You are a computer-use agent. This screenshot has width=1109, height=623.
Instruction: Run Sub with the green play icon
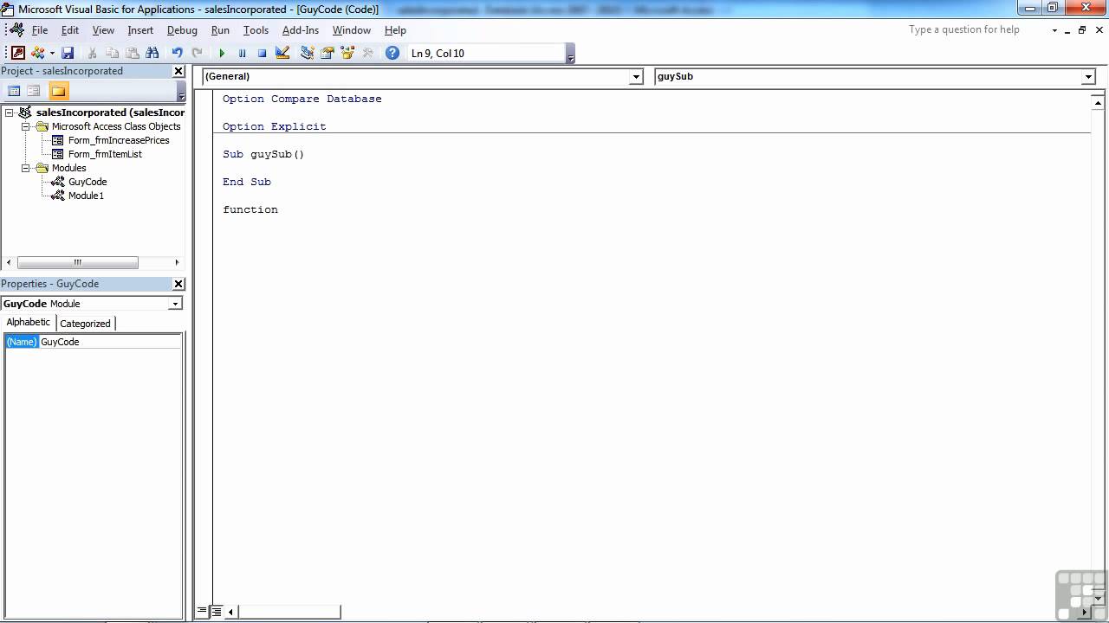pyautogui.click(x=222, y=53)
